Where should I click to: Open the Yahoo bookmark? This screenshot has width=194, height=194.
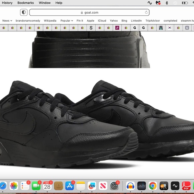(114, 21)
